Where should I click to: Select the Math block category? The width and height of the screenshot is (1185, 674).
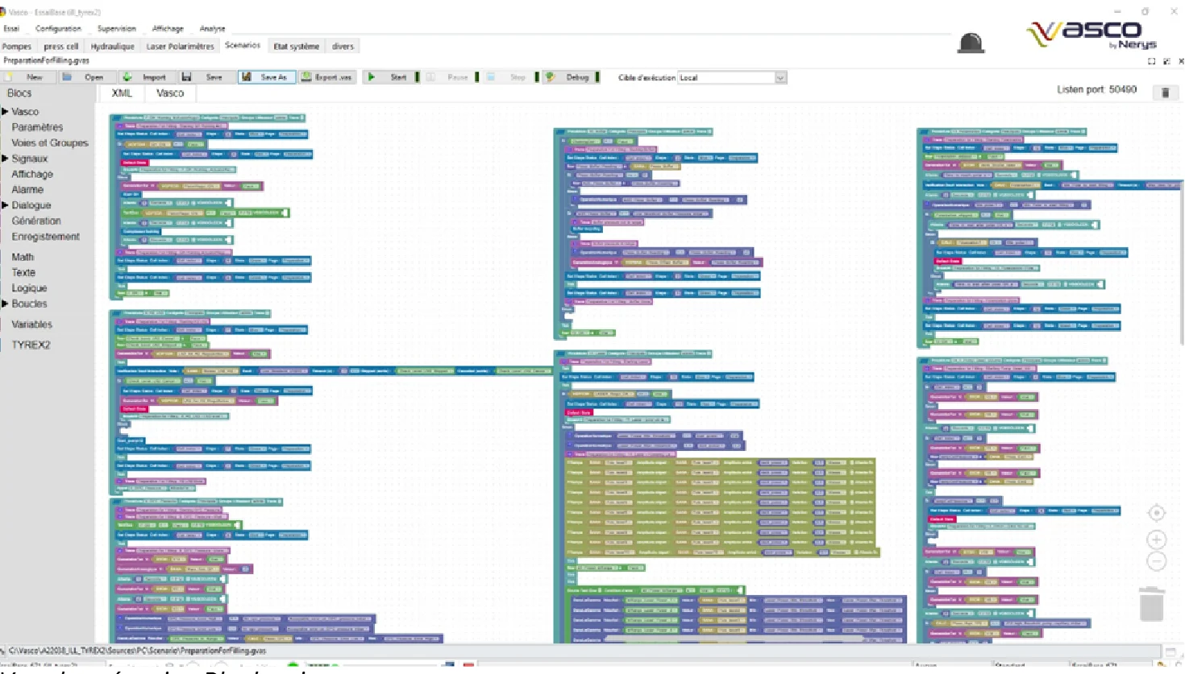click(x=23, y=257)
